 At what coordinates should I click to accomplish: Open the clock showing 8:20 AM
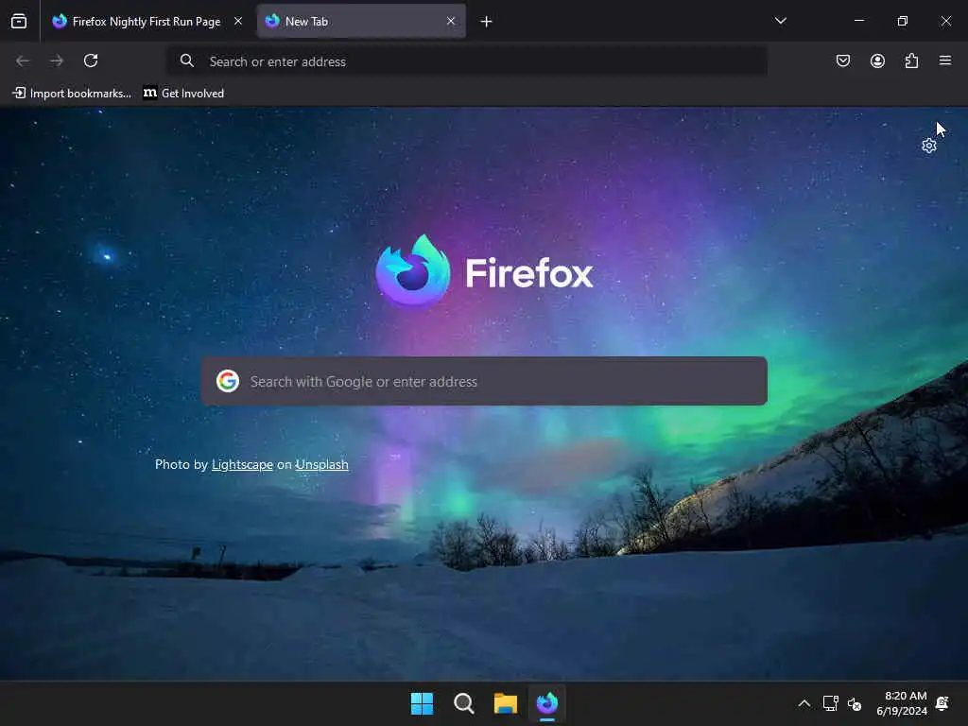902,703
